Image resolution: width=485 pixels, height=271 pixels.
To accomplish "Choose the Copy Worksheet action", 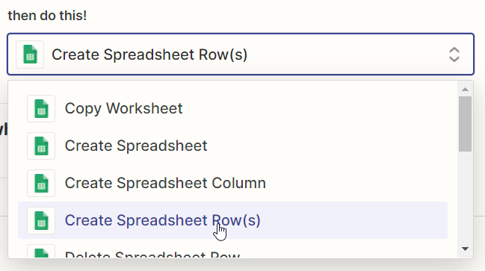I will click(232, 108).
